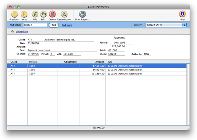Click the $25,000.00 total in the footer
197x140 pixels.
pos(98,128)
